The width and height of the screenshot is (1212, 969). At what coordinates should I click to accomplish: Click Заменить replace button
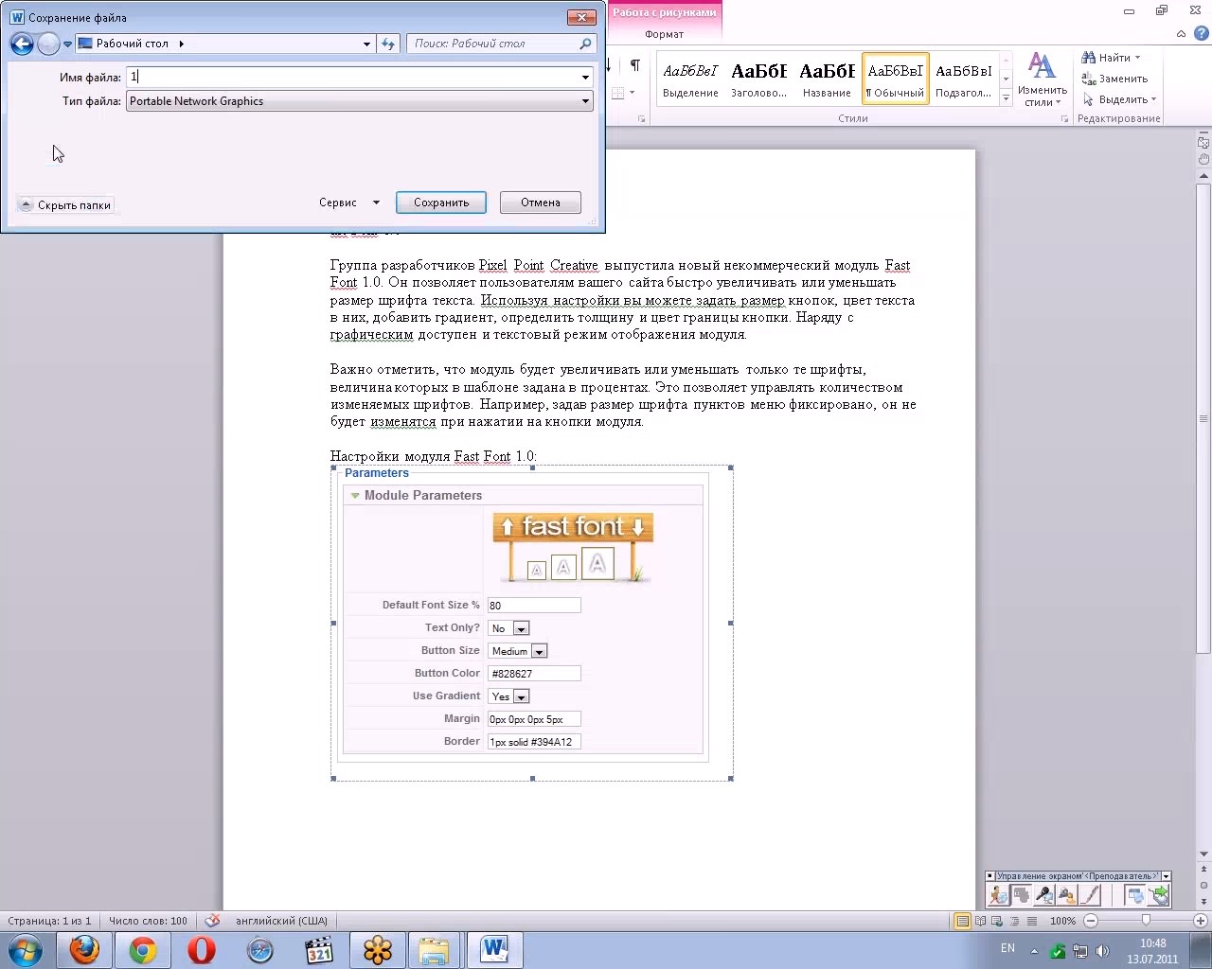pyautogui.click(x=1114, y=79)
